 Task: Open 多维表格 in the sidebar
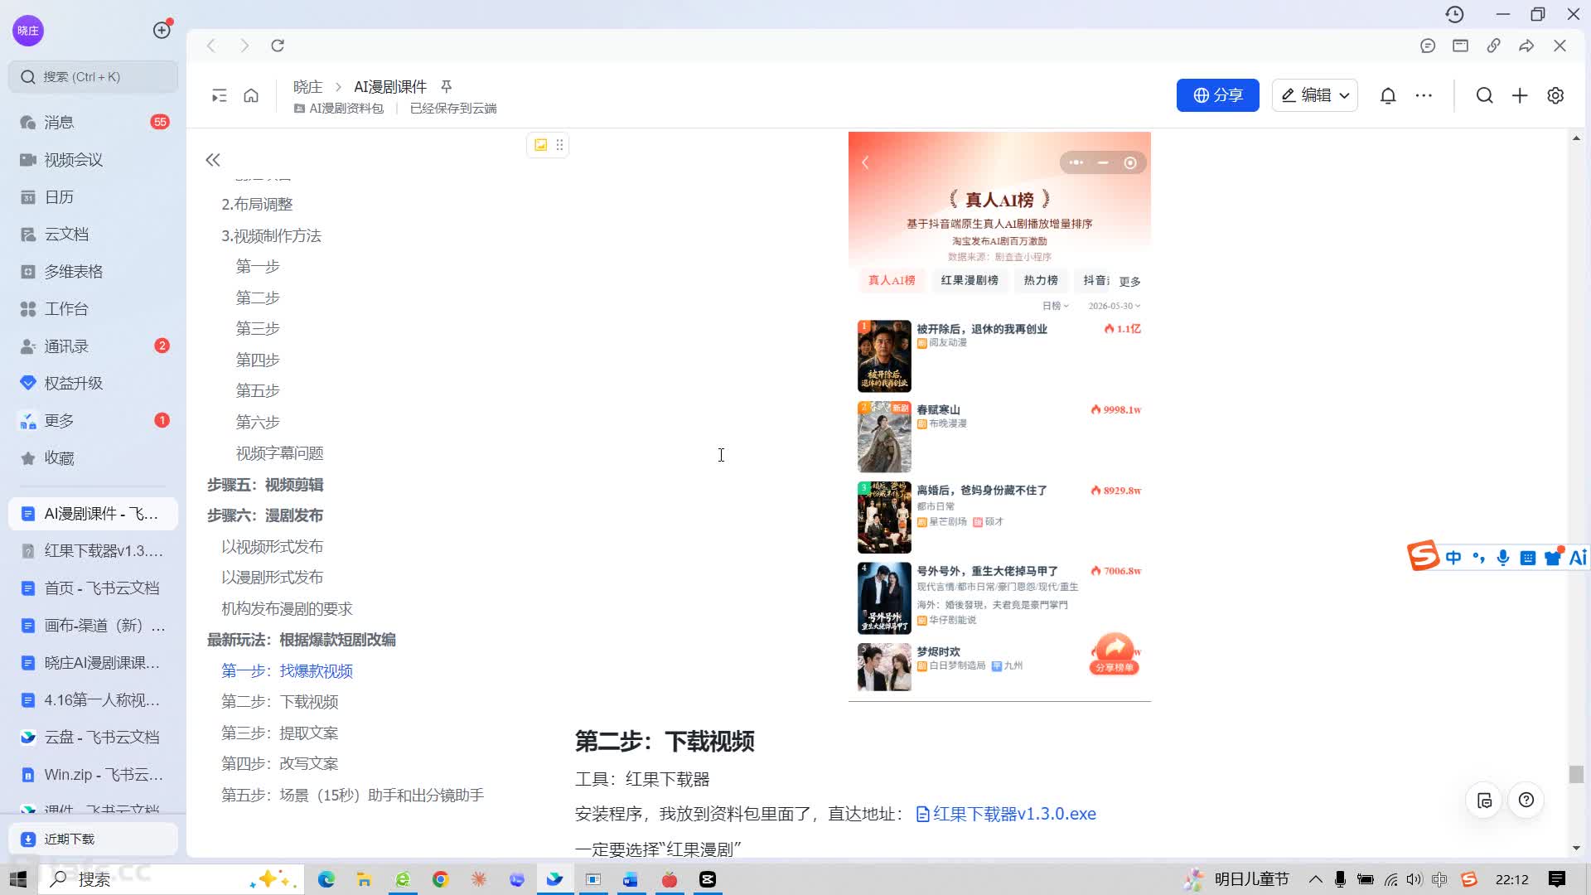[93, 271]
